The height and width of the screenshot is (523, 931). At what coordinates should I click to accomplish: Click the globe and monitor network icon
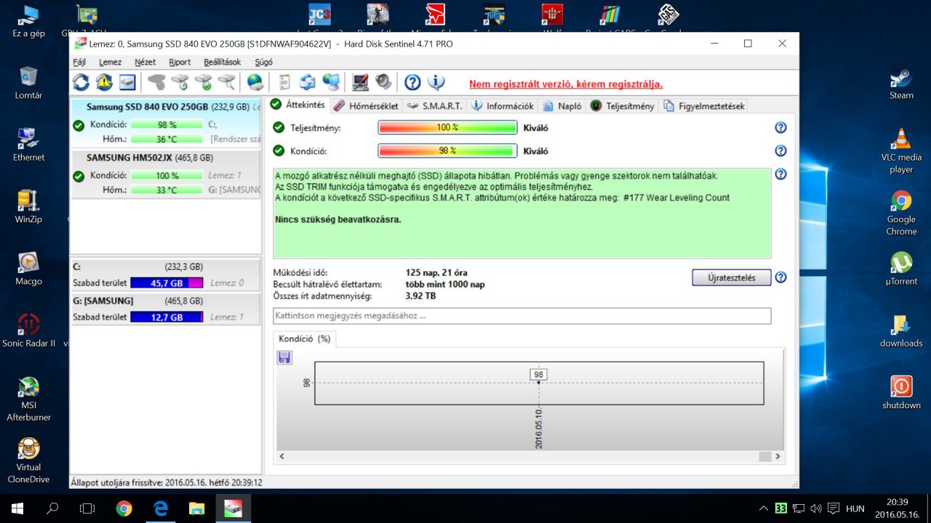[331, 82]
